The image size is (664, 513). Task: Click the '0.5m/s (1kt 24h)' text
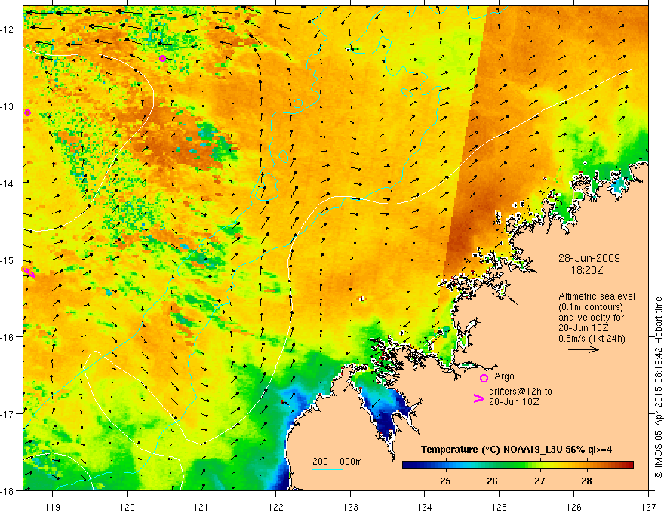click(x=592, y=339)
